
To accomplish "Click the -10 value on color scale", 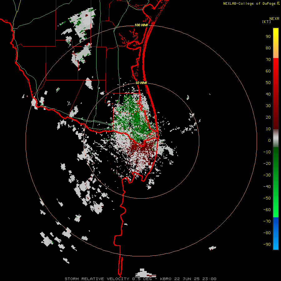I will point(267,152).
